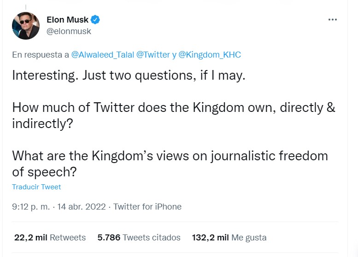Visit the @Kingdom_KHC mentioned profile
This screenshot has width=358, height=257.
click(210, 55)
